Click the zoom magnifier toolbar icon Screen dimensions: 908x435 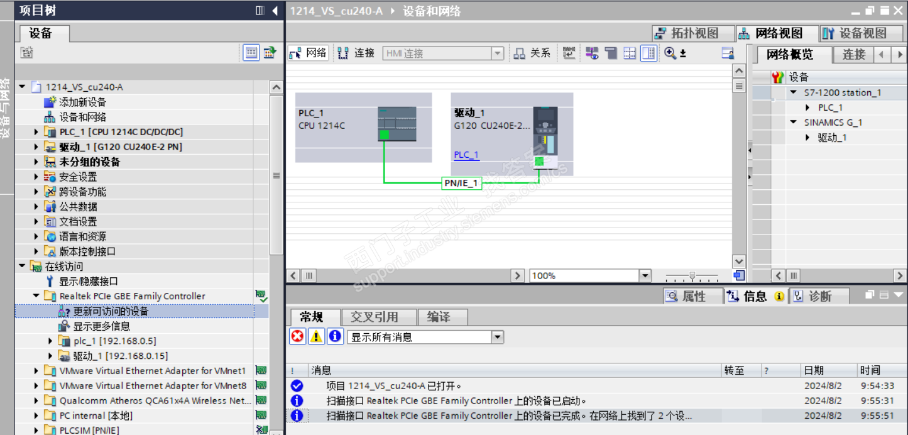670,53
